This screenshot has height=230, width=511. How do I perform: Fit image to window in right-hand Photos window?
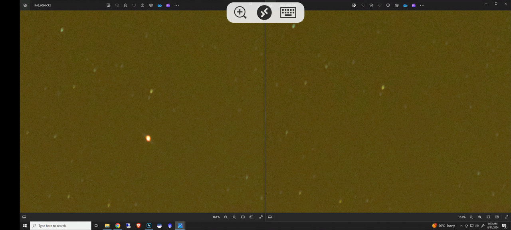click(x=488, y=217)
